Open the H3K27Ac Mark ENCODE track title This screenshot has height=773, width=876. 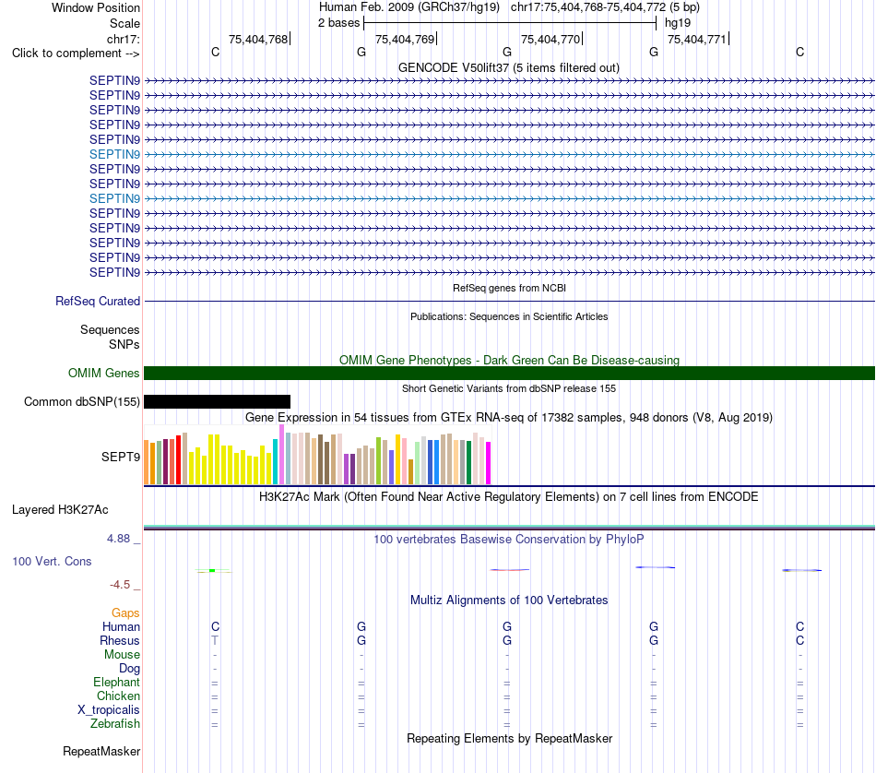(x=509, y=497)
